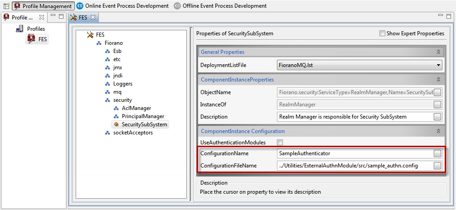
Task: Click the 'Properties of SecuritySubSystem' heading
Action: [235, 33]
